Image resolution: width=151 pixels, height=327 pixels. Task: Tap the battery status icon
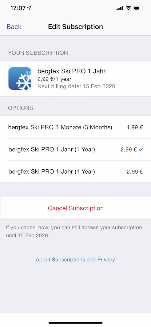(x=138, y=8)
